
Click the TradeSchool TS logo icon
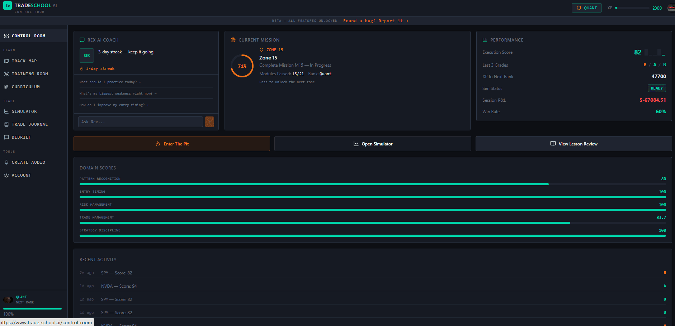click(8, 5)
